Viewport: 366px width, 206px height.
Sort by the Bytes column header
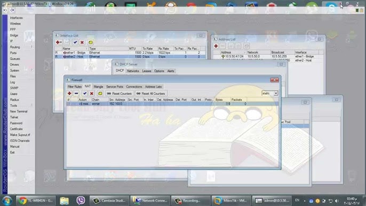point(222,100)
